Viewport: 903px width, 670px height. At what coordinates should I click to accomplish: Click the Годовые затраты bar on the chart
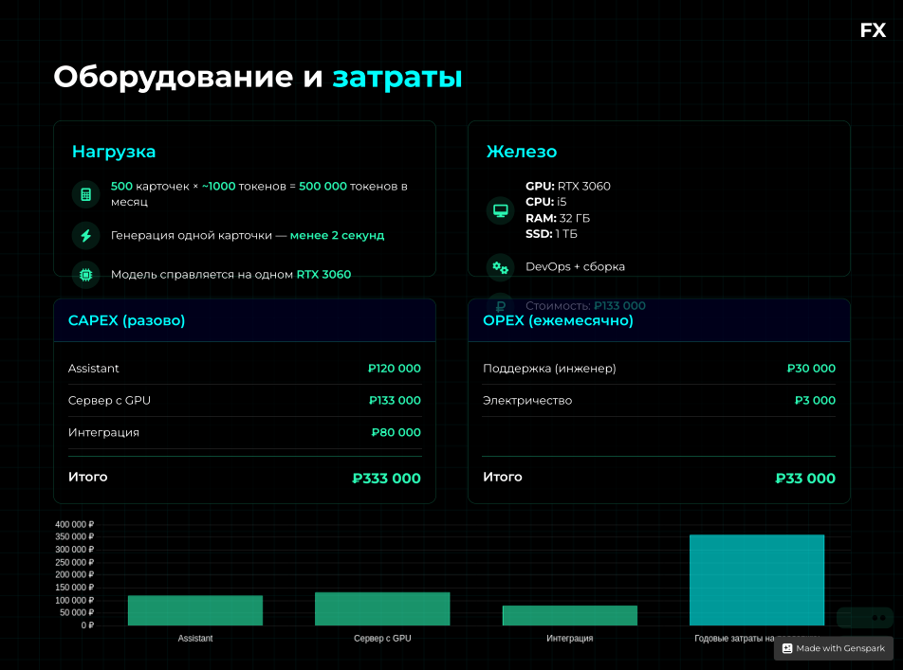point(757,579)
